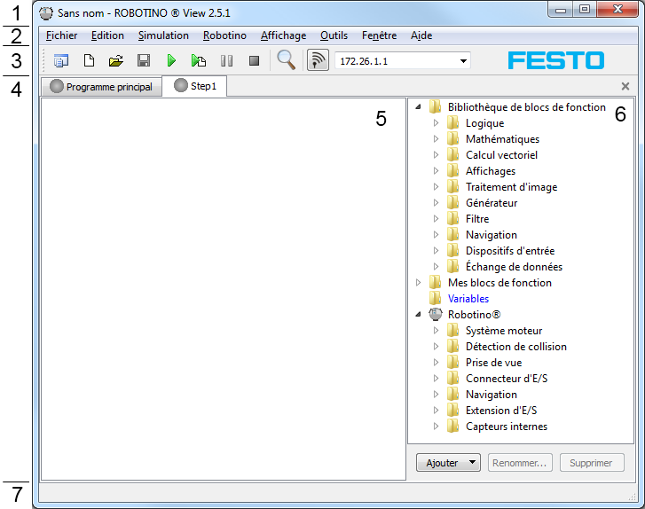Expand the Détection de collision folder
The width and height of the screenshot is (645, 509).
coord(436,346)
